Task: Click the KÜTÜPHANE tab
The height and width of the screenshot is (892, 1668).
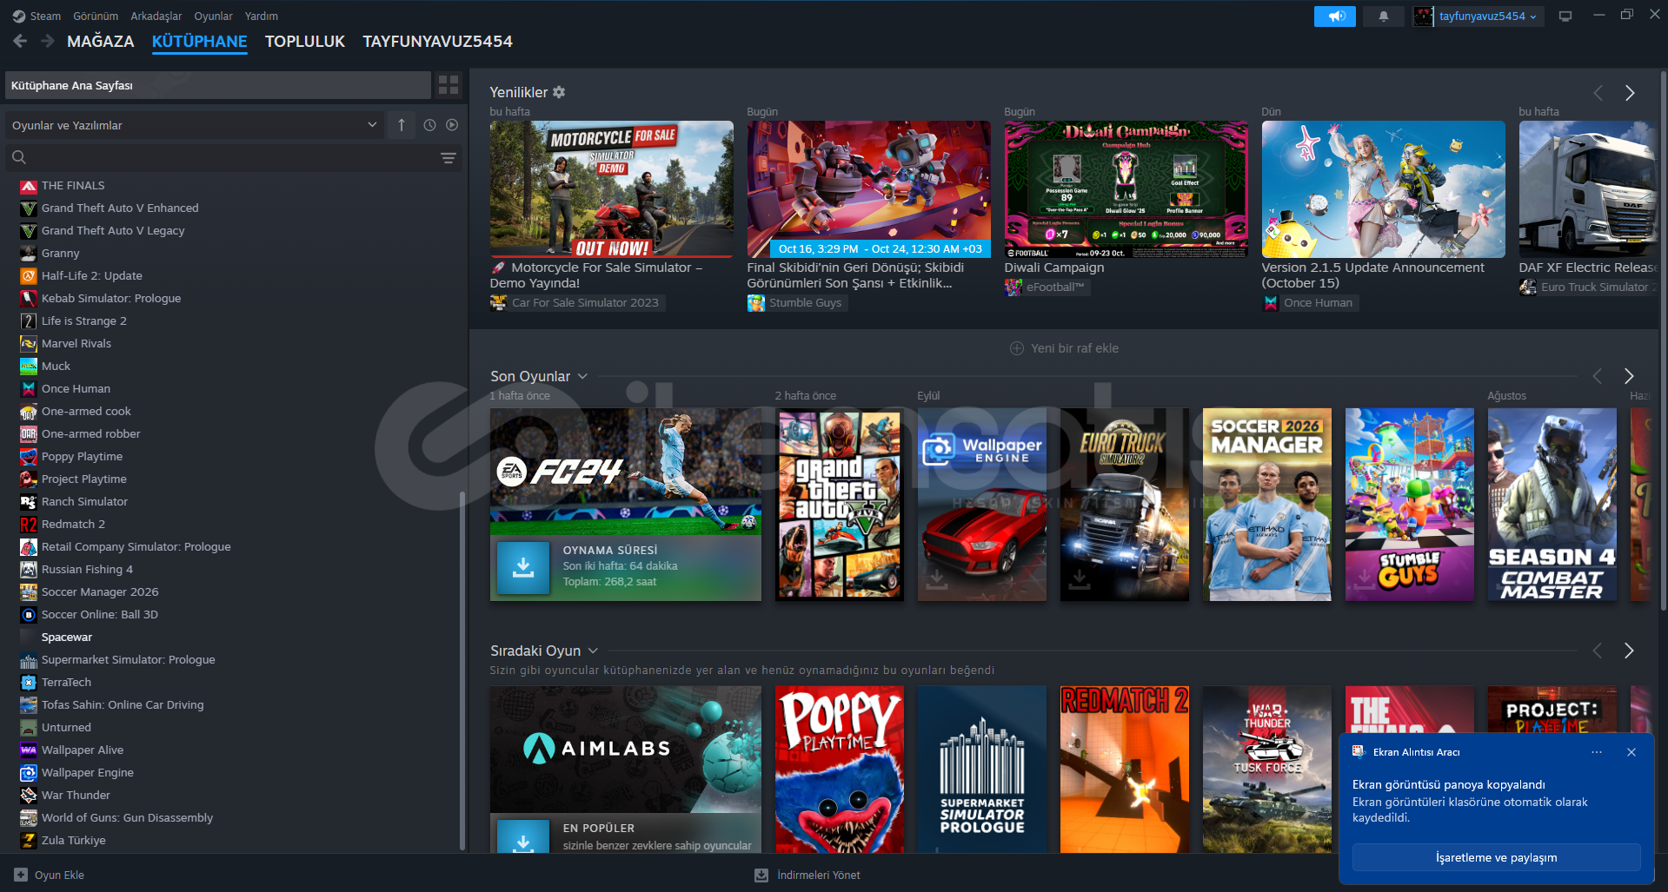Action: pos(200,42)
